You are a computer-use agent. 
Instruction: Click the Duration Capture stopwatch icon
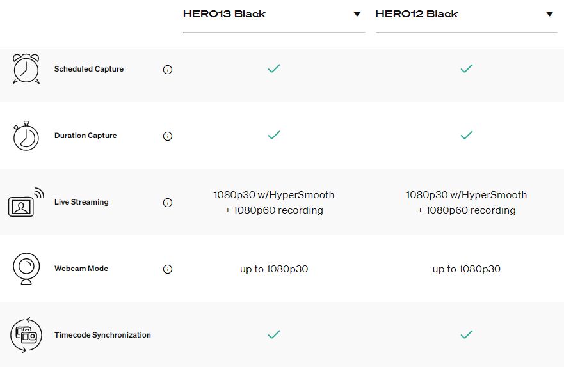coord(26,136)
